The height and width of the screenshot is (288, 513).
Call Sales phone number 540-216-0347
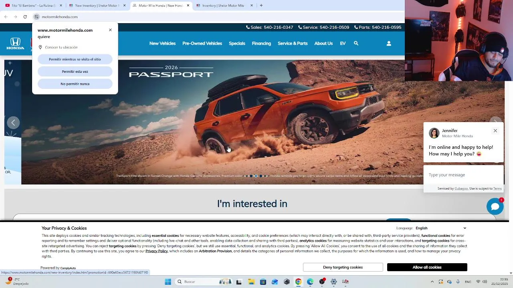[x=269, y=27]
